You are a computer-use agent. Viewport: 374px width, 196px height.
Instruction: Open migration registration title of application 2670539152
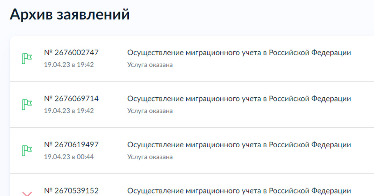coord(239,190)
